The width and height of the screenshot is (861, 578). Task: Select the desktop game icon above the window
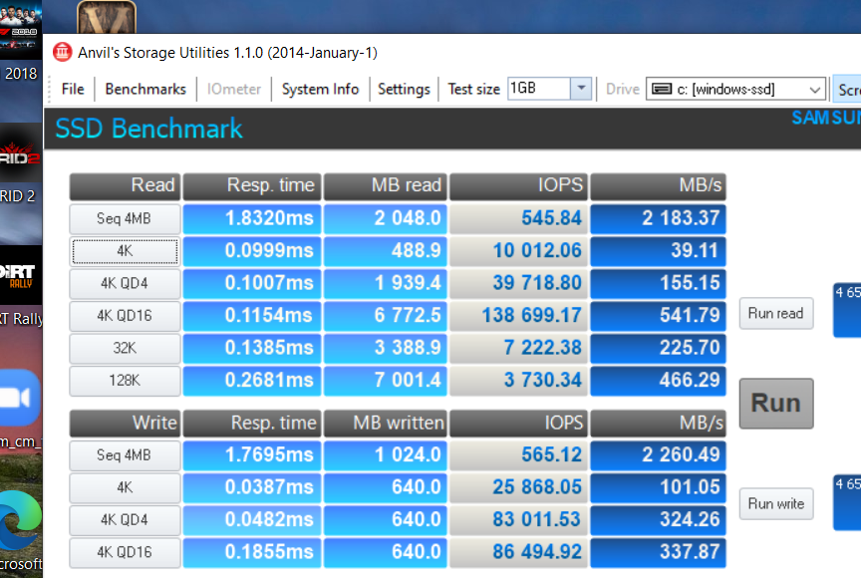pos(107,15)
